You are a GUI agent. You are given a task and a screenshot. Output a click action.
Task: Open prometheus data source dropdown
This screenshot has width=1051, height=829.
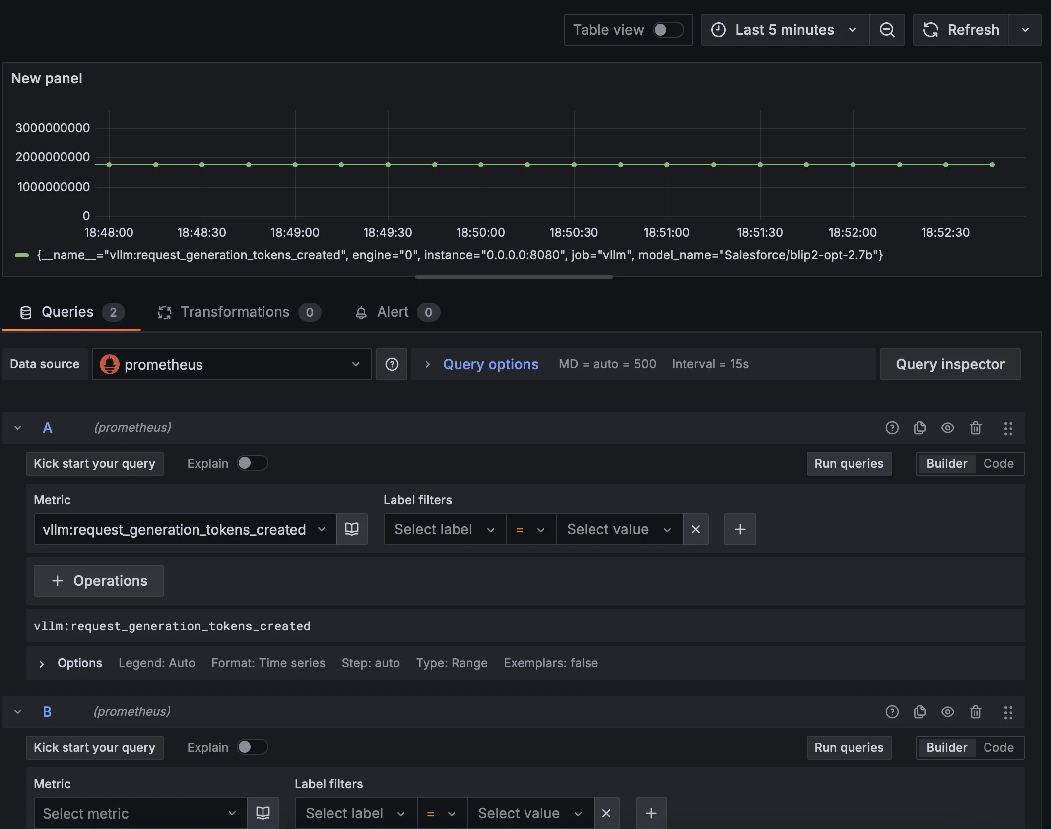pyautogui.click(x=231, y=364)
